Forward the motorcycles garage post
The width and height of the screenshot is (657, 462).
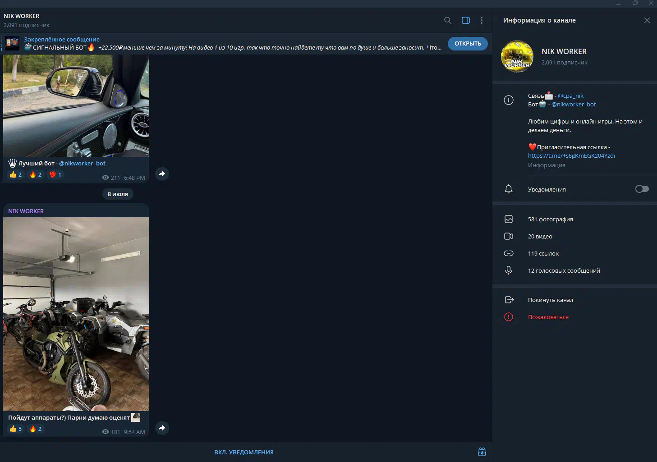click(x=162, y=428)
